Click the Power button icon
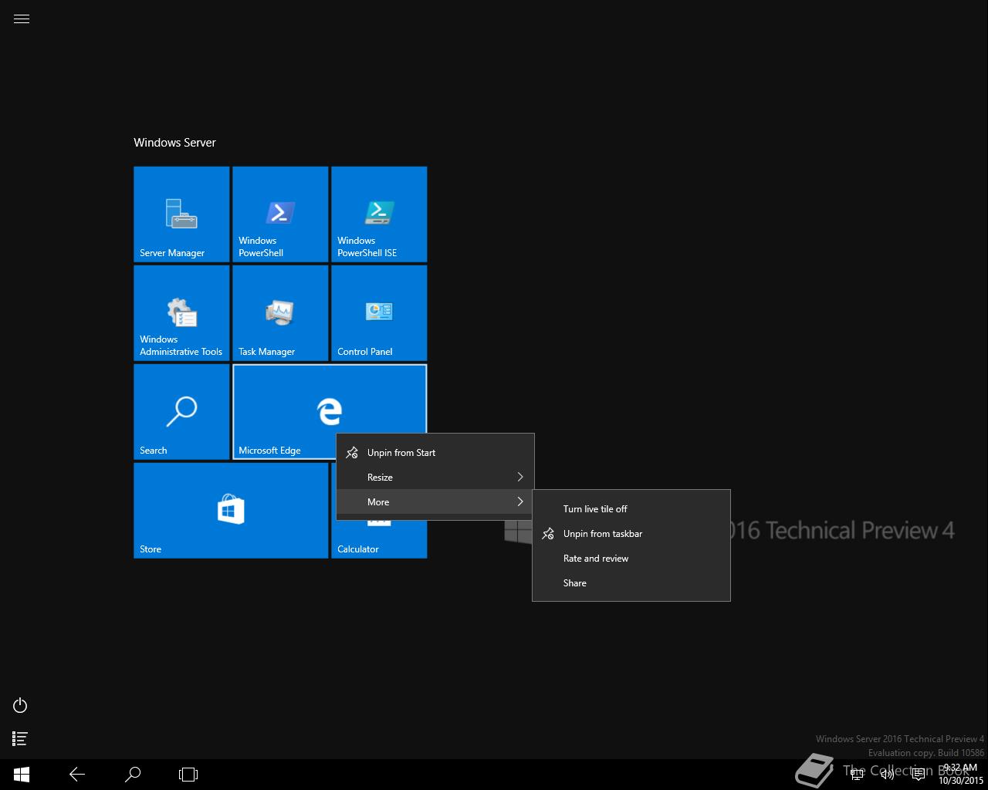The height and width of the screenshot is (790, 988). pyautogui.click(x=20, y=705)
